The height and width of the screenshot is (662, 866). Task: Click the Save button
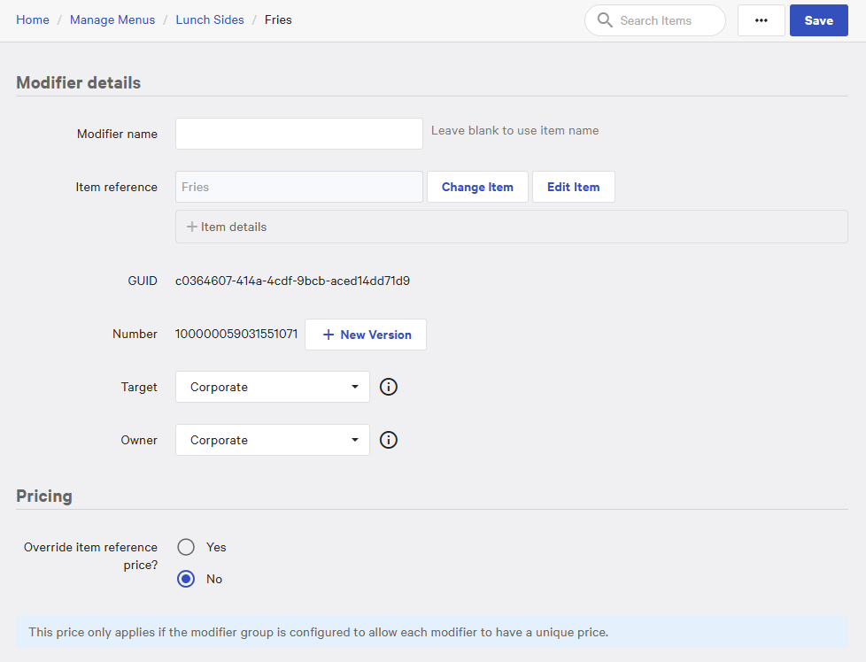click(x=818, y=20)
